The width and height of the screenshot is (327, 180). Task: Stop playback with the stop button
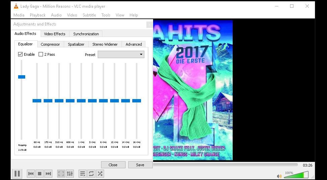pyautogui.click(x=40, y=174)
